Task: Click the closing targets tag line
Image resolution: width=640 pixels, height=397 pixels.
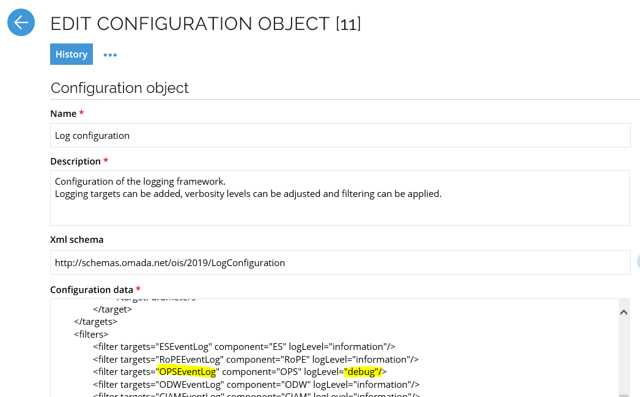Action: pos(95,321)
